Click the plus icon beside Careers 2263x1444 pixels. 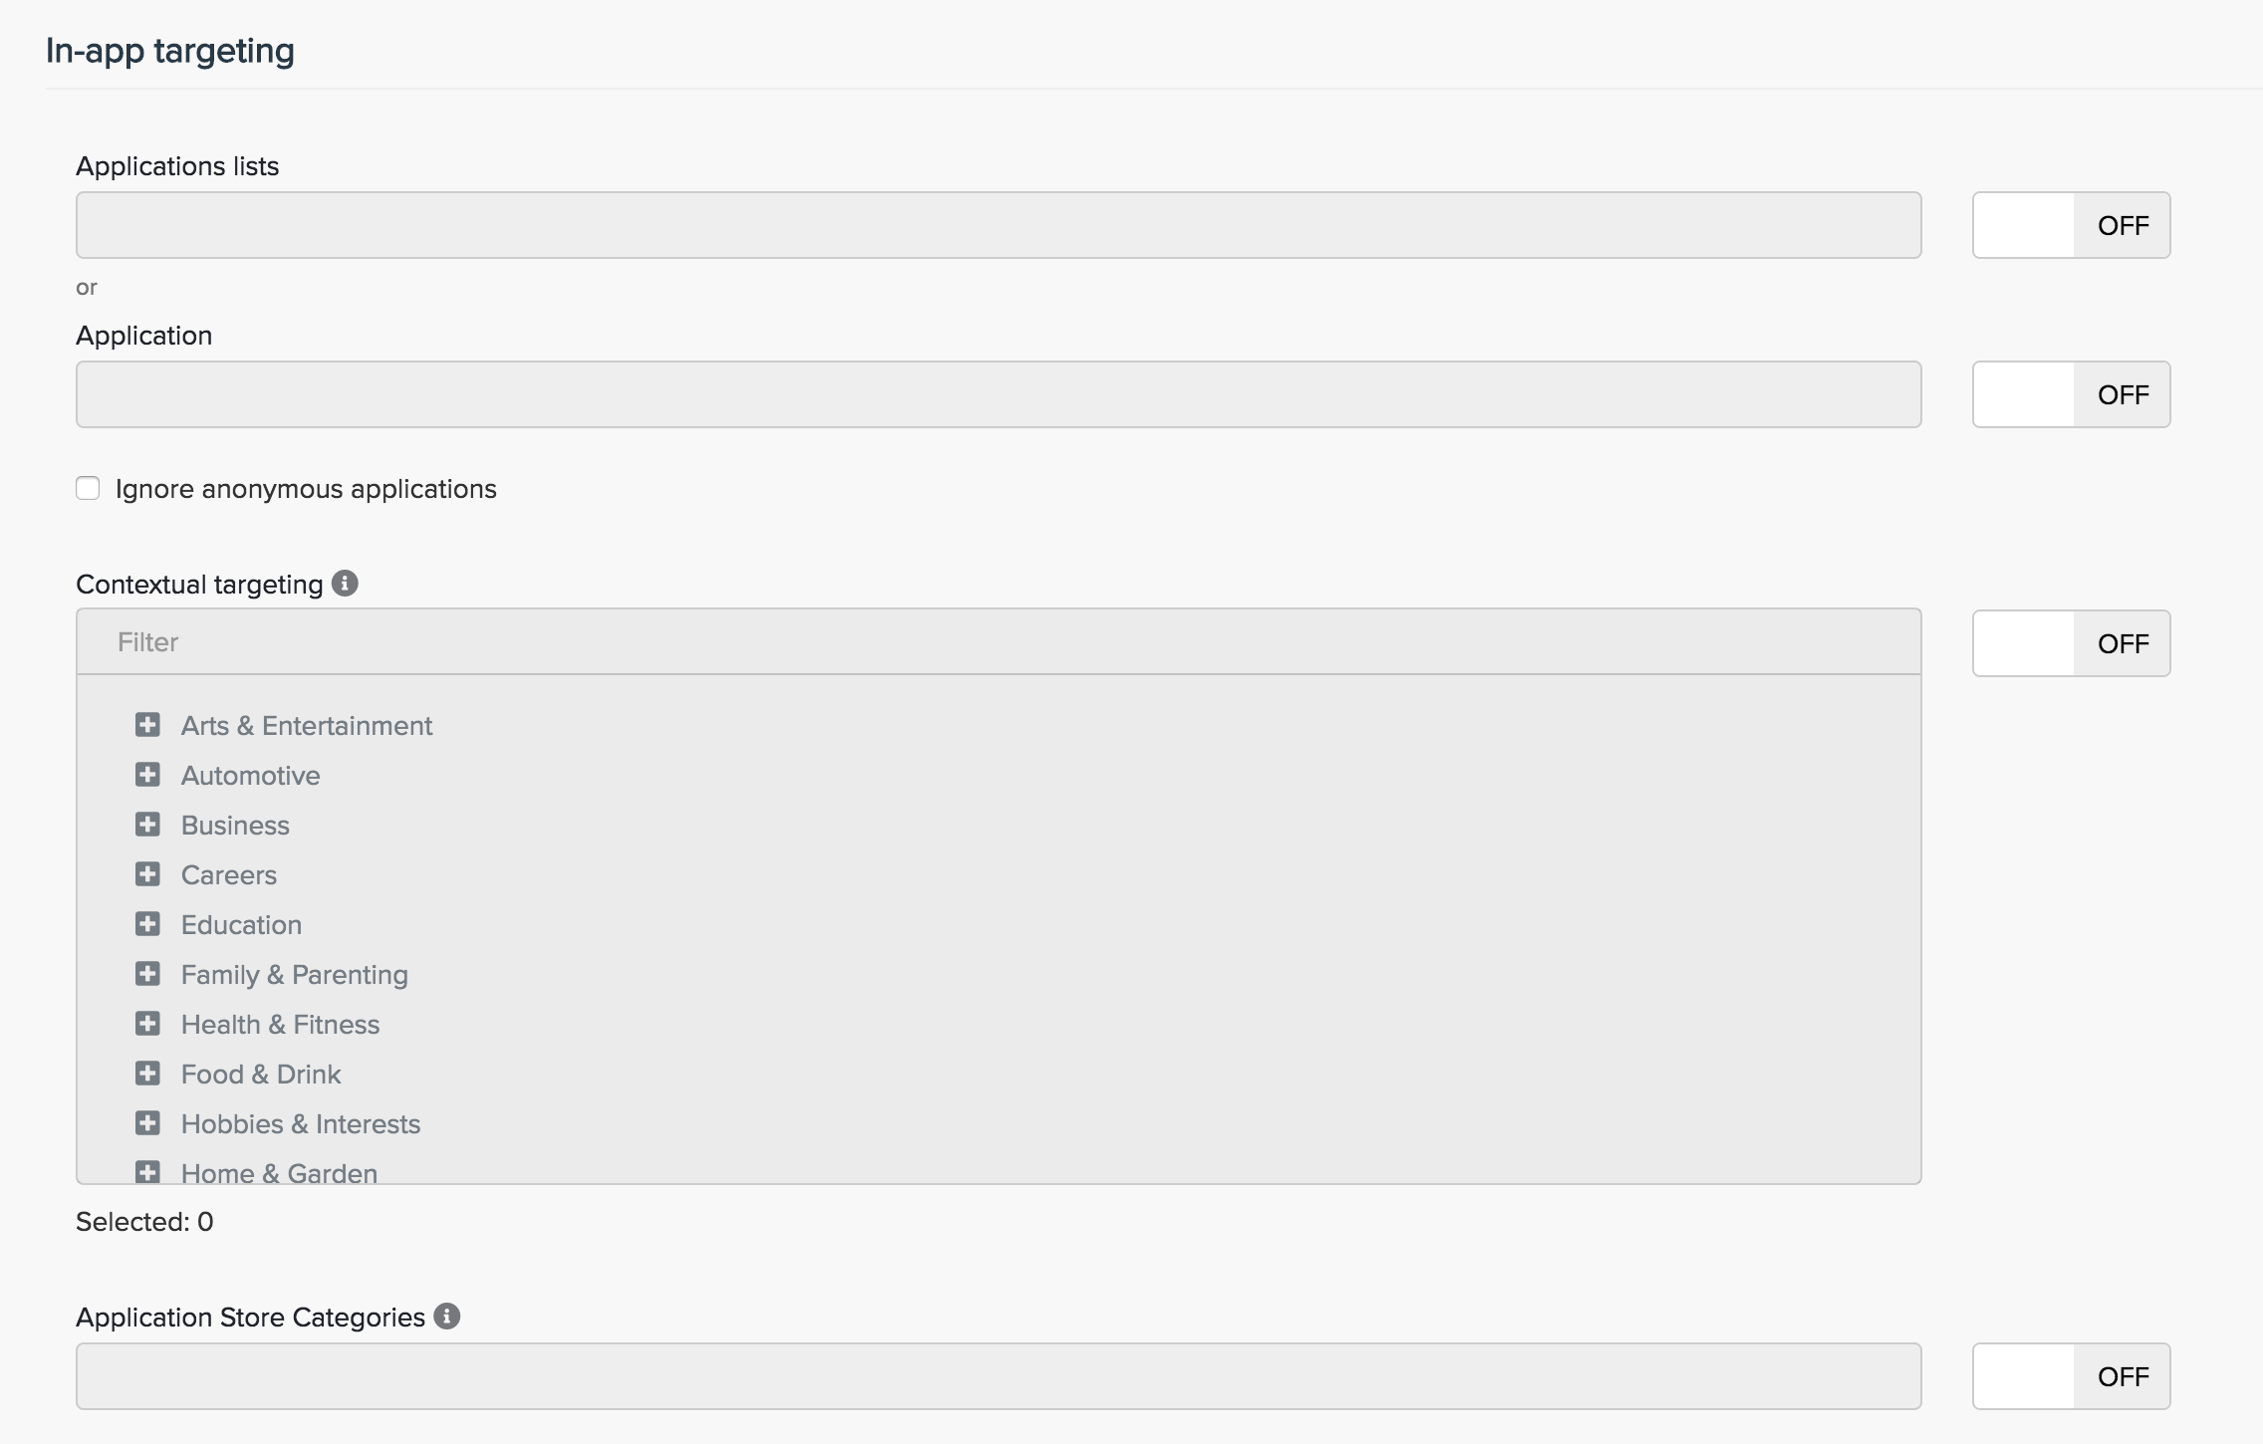147,874
